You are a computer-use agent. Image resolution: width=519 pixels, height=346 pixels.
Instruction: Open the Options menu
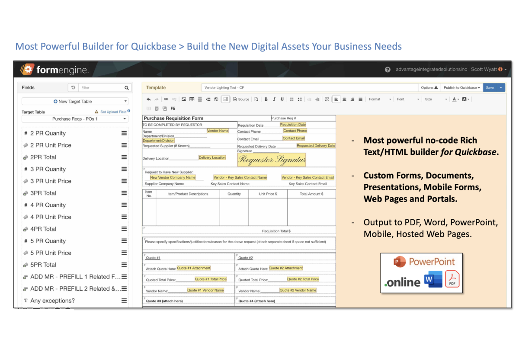(x=429, y=87)
